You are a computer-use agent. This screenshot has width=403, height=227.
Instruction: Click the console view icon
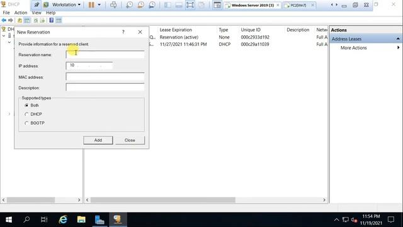pos(217,5)
